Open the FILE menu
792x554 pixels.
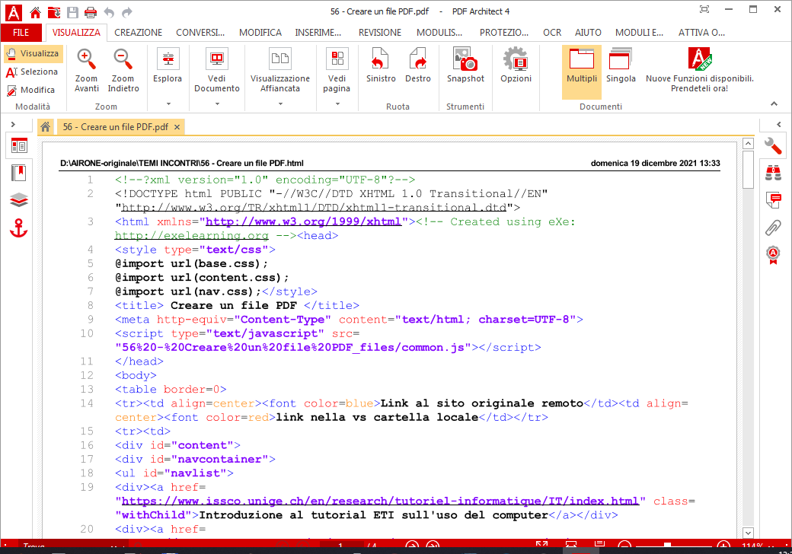pyautogui.click(x=21, y=33)
